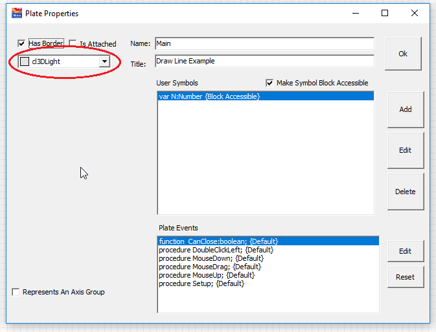The width and height of the screenshot is (436, 332).
Task: Click Edit button beside Plate Events list
Action: [x=405, y=251]
